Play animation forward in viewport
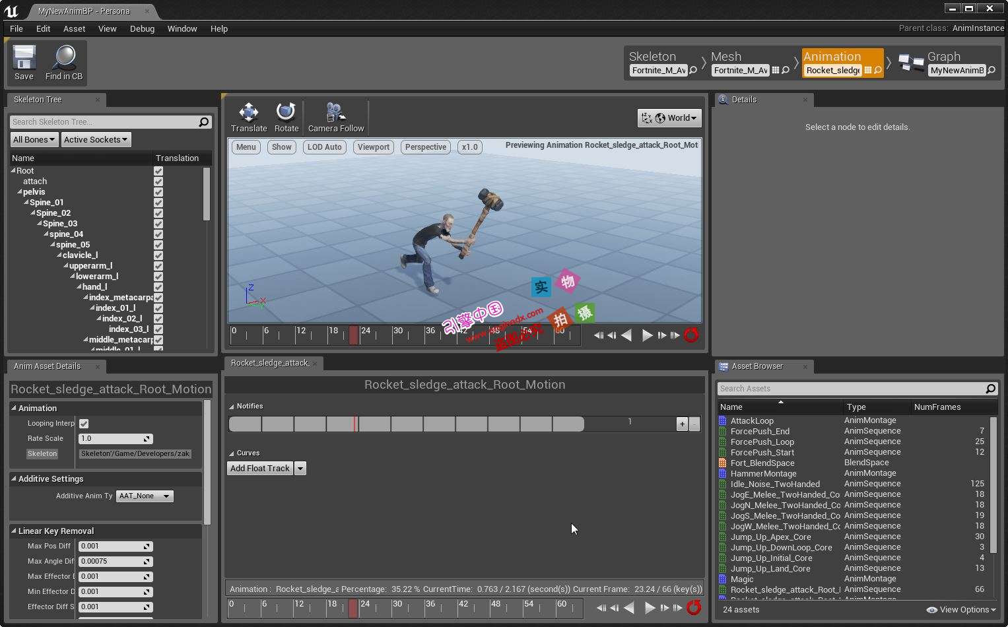 pyautogui.click(x=647, y=335)
